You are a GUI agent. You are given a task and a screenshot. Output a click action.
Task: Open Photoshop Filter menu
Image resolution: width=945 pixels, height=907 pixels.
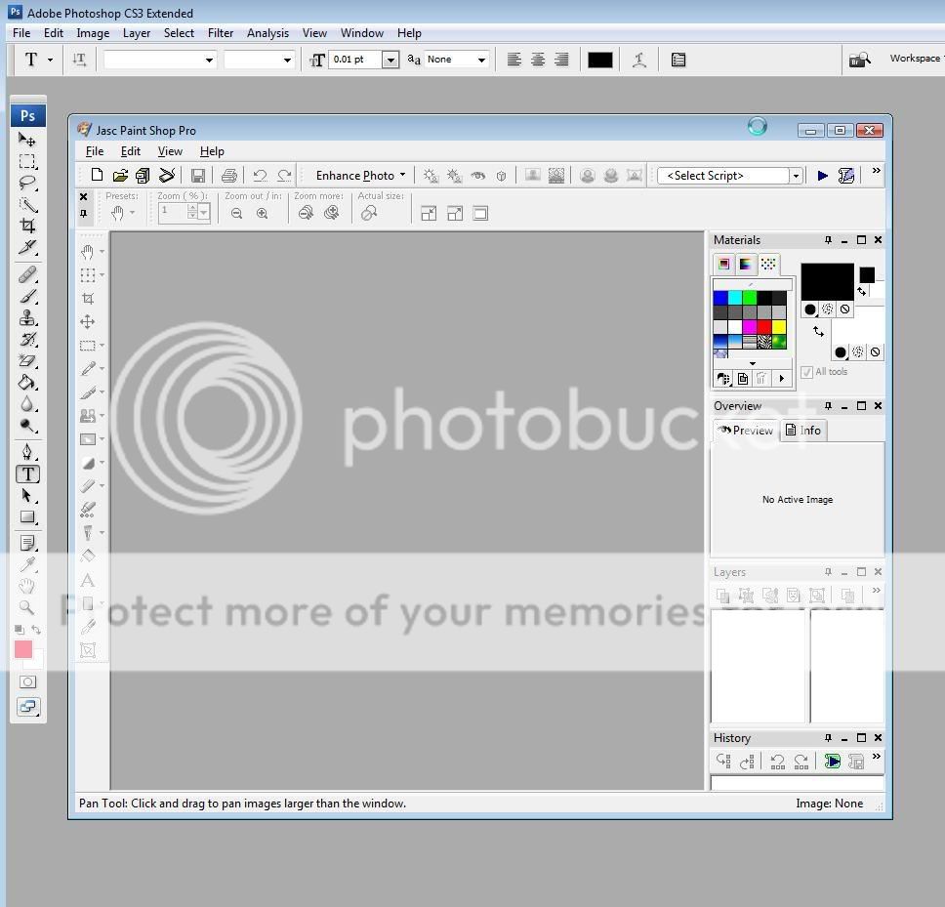[x=221, y=33]
